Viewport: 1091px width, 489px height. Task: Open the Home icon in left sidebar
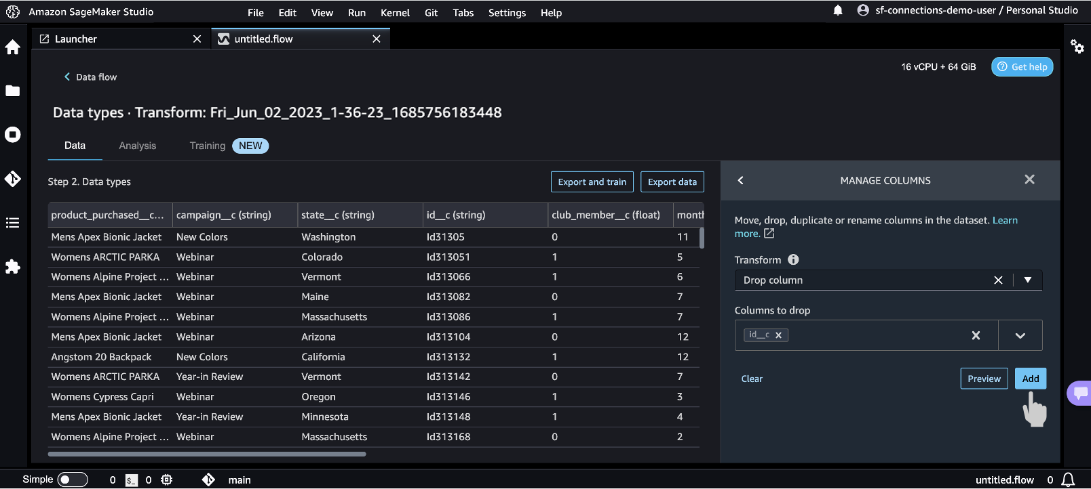point(12,47)
